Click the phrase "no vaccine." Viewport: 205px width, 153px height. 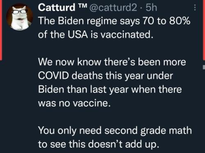click(x=84, y=103)
